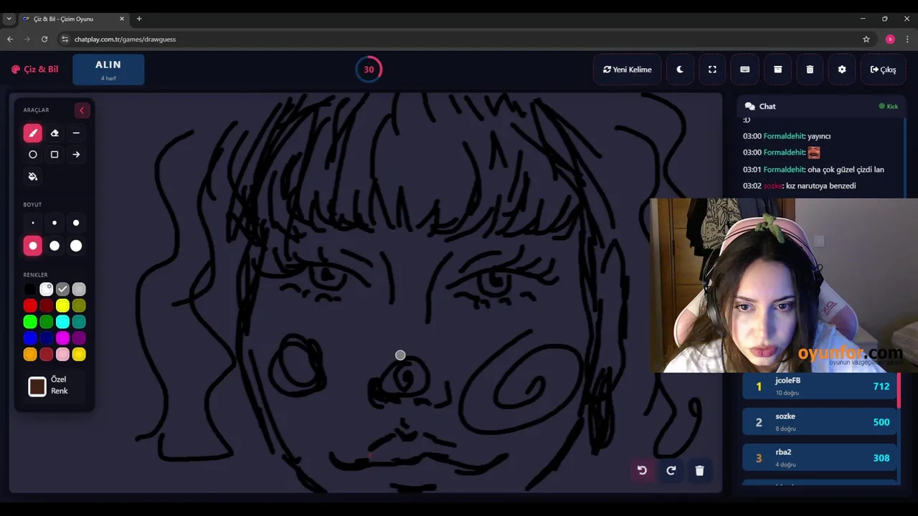918x516 pixels.
Task: Set the second-smallest brush size
Action: [55, 223]
